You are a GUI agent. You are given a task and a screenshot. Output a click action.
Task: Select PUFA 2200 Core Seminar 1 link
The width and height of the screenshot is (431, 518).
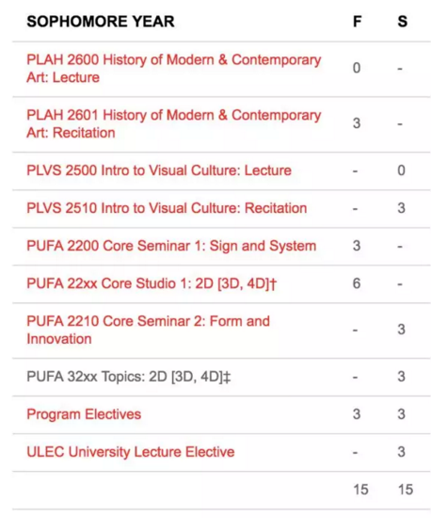[x=171, y=246]
